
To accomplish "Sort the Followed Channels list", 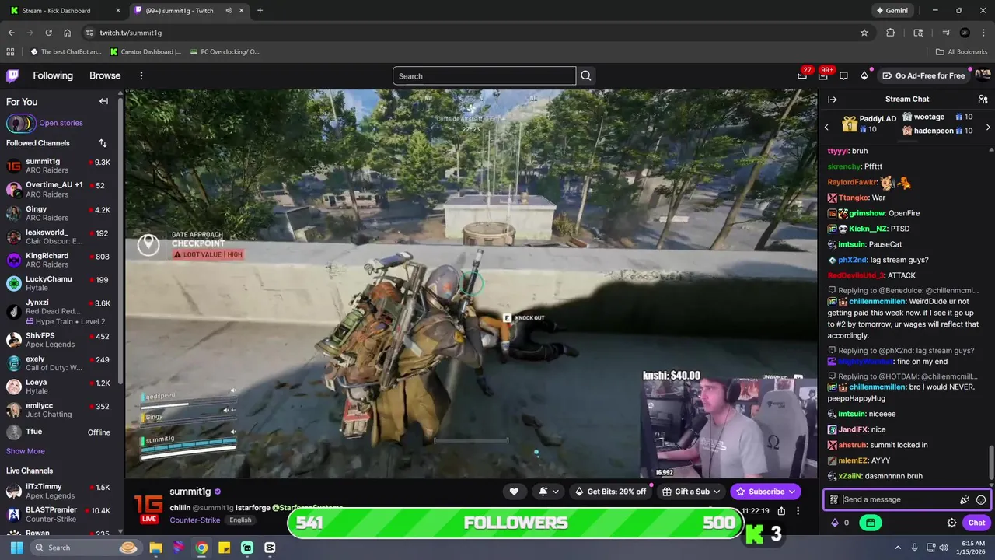I will click(103, 143).
